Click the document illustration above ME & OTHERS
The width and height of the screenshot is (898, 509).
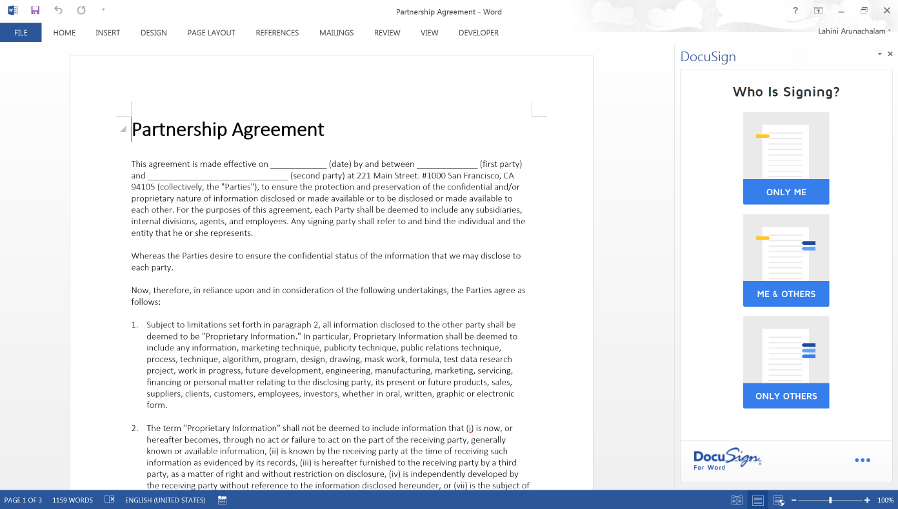786,248
